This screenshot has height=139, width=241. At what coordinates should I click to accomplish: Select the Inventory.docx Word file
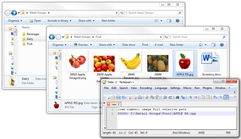[x=211, y=64]
